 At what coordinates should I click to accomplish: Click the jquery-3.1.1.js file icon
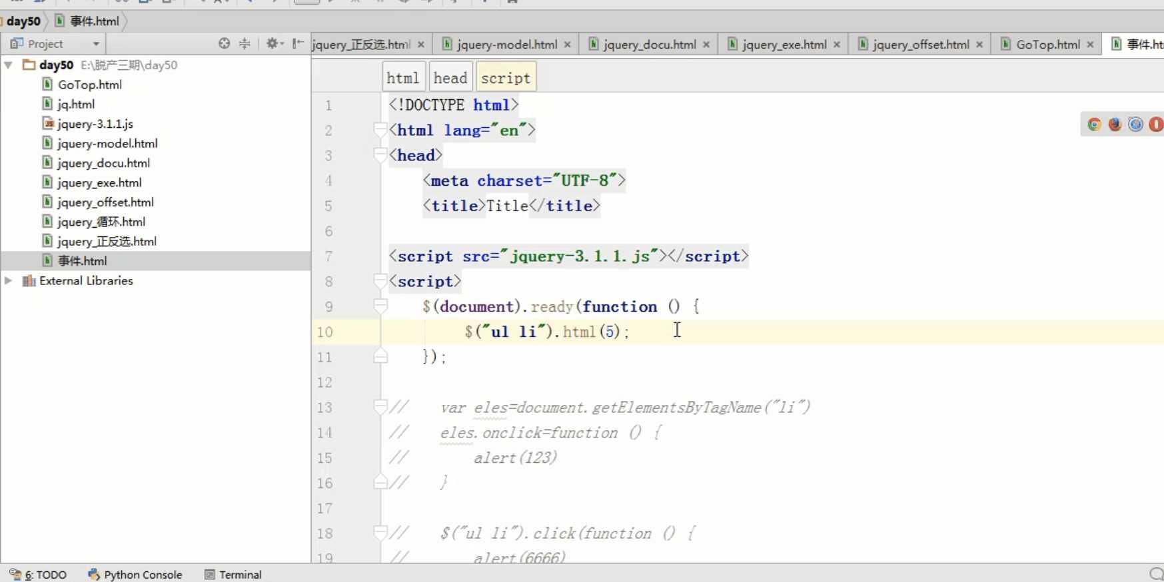click(48, 123)
